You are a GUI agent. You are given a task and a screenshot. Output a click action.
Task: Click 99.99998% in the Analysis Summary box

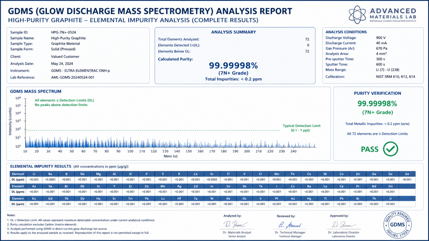[233, 65]
